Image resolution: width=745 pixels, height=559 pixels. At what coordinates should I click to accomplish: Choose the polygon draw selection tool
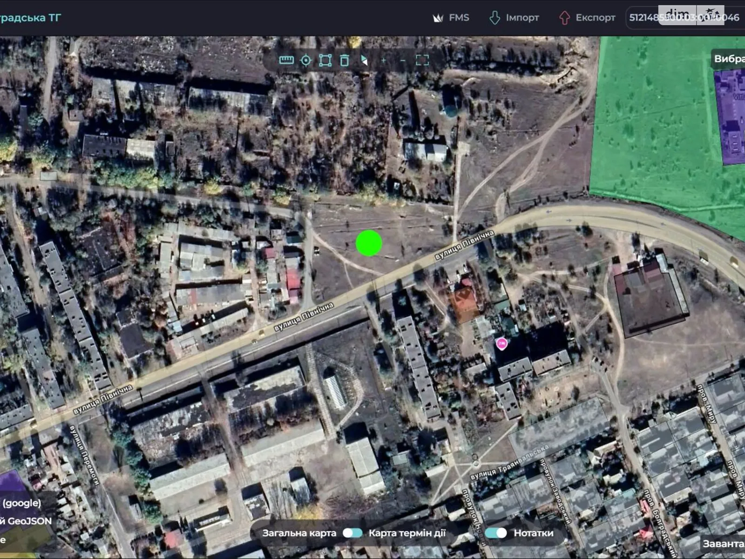pyautogui.click(x=325, y=60)
